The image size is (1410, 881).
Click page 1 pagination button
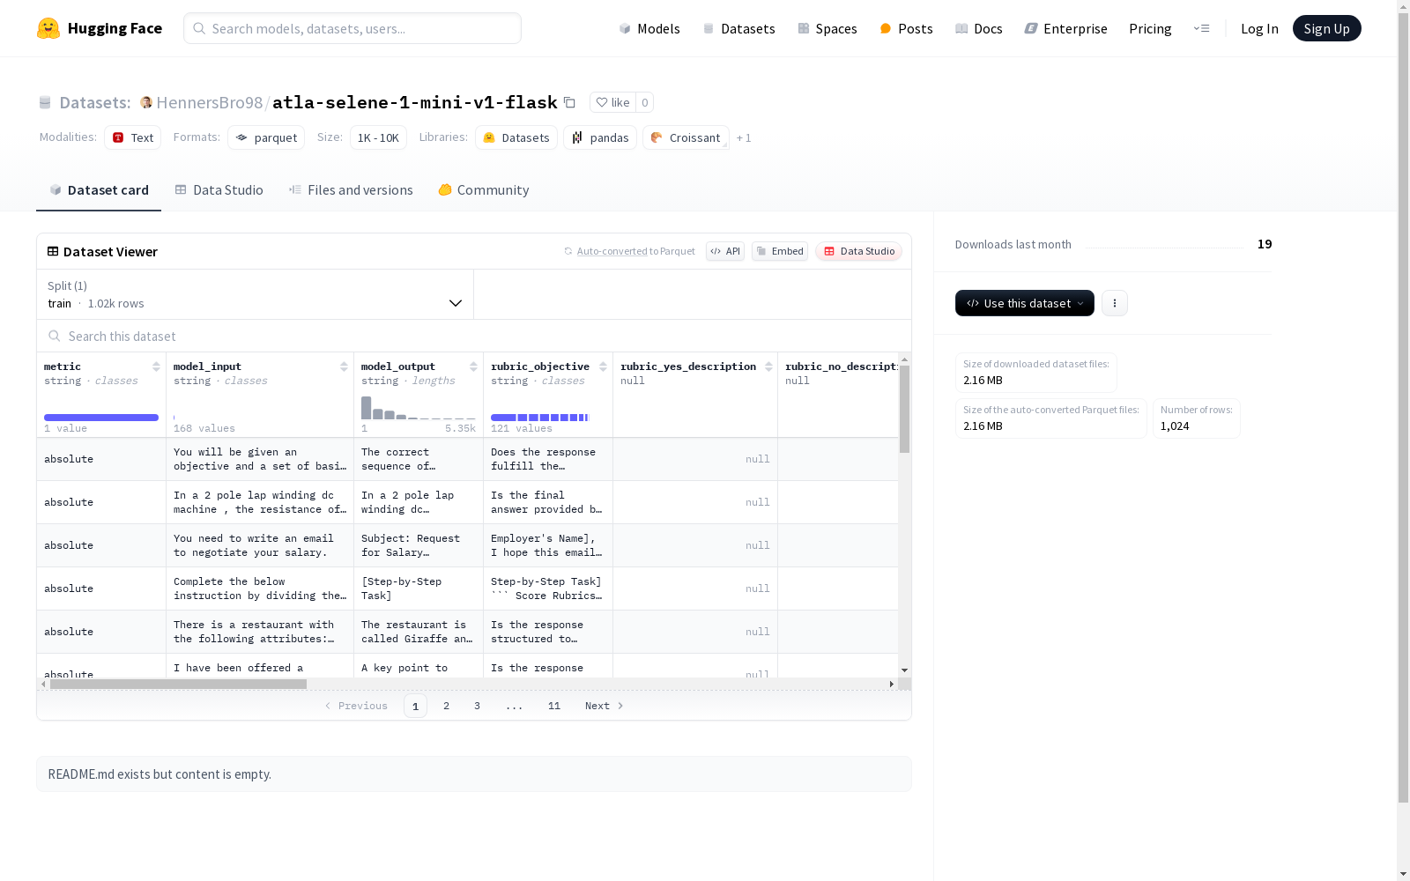click(415, 706)
